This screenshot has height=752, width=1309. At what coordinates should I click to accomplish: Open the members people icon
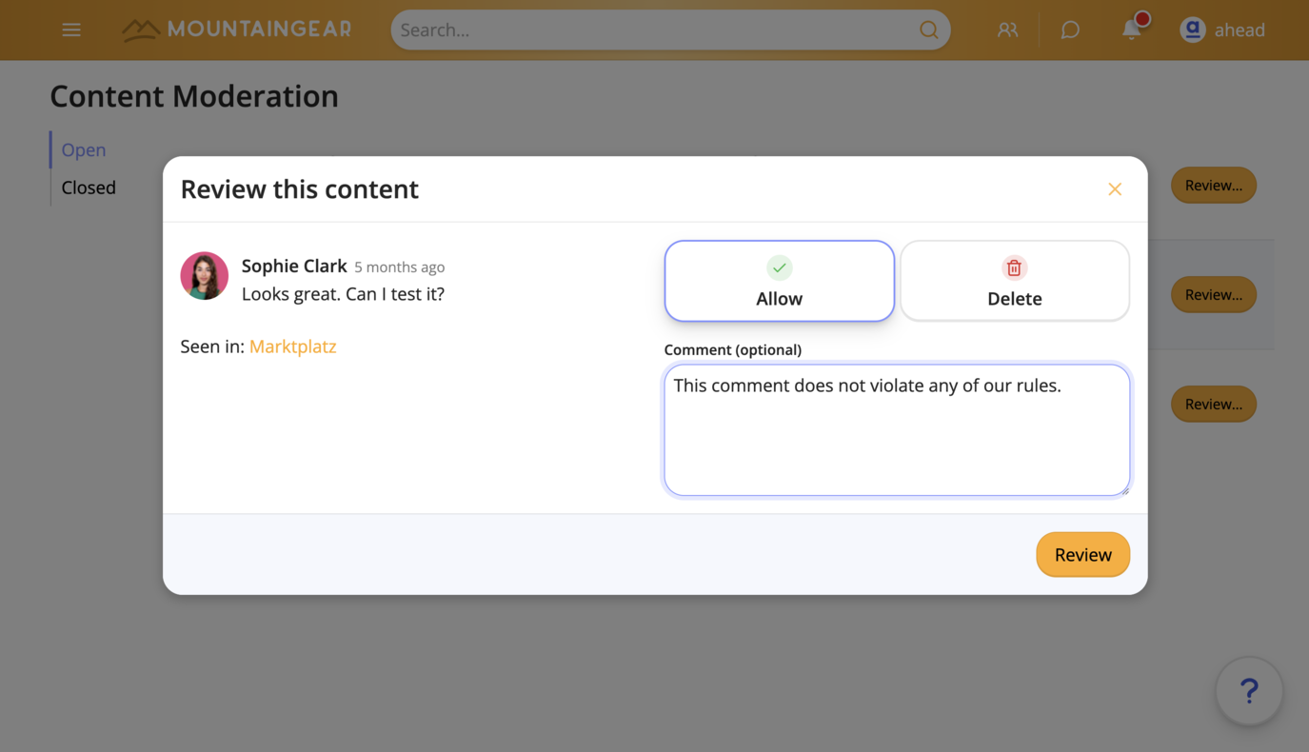pyautogui.click(x=1007, y=30)
